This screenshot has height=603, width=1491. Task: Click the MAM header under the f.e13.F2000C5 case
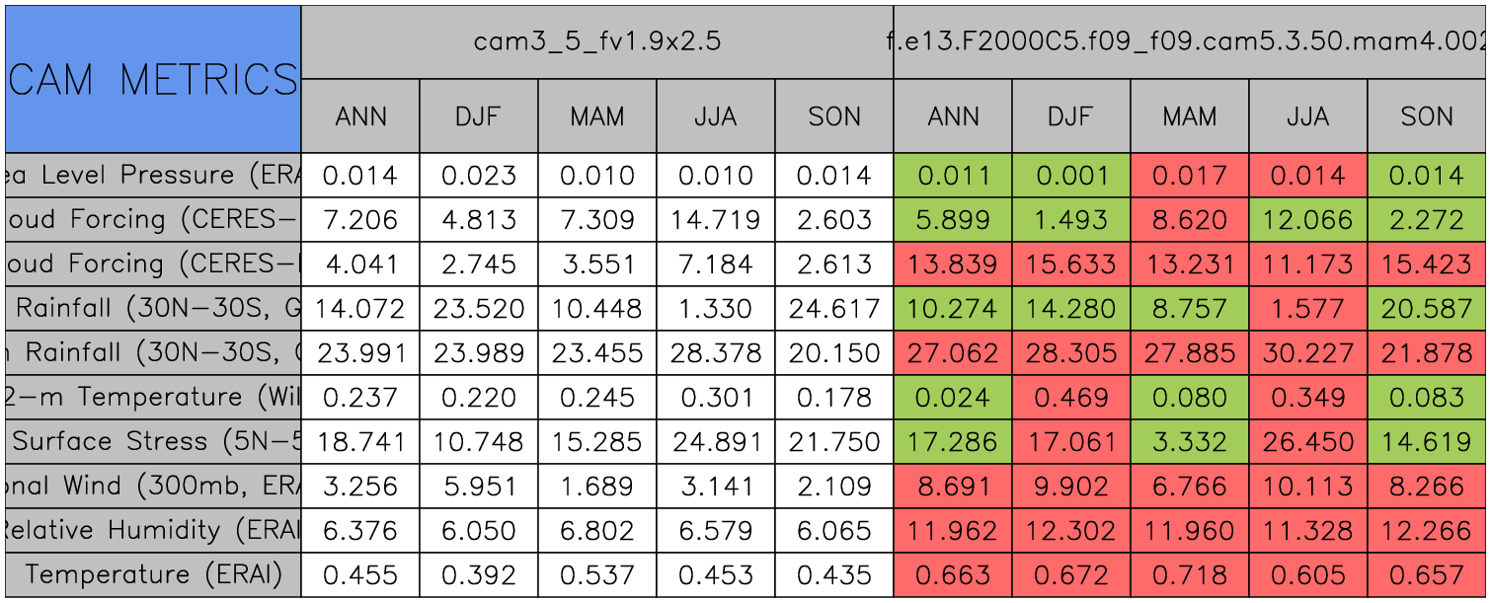tap(1190, 116)
